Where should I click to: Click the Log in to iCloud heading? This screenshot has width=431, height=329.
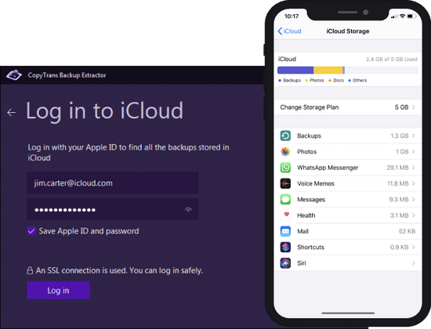tap(104, 110)
